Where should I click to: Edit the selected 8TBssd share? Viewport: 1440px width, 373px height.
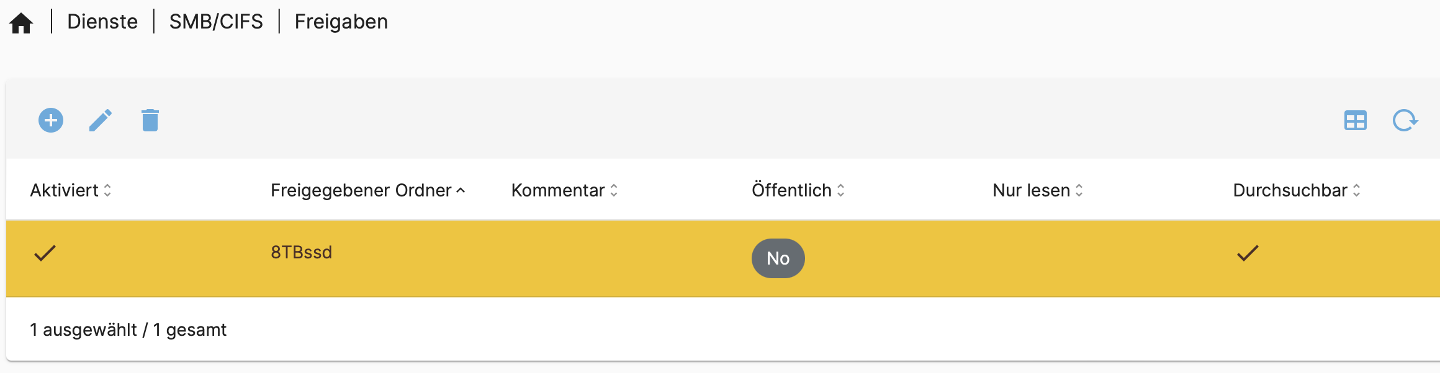(x=101, y=121)
